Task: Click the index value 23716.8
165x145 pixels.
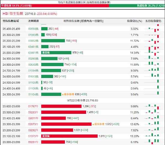Action: pos(30,14)
